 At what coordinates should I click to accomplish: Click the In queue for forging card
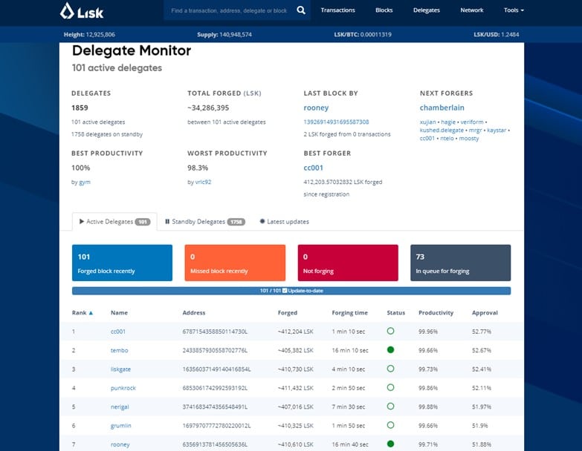[x=461, y=263]
